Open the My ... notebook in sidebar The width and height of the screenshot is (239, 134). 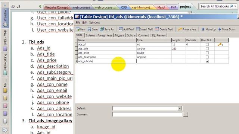(5, 86)
